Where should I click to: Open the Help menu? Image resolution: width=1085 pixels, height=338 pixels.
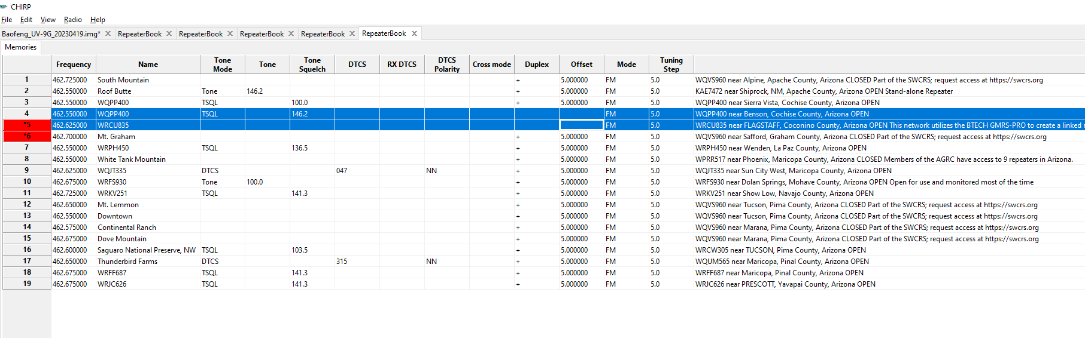pos(98,20)
